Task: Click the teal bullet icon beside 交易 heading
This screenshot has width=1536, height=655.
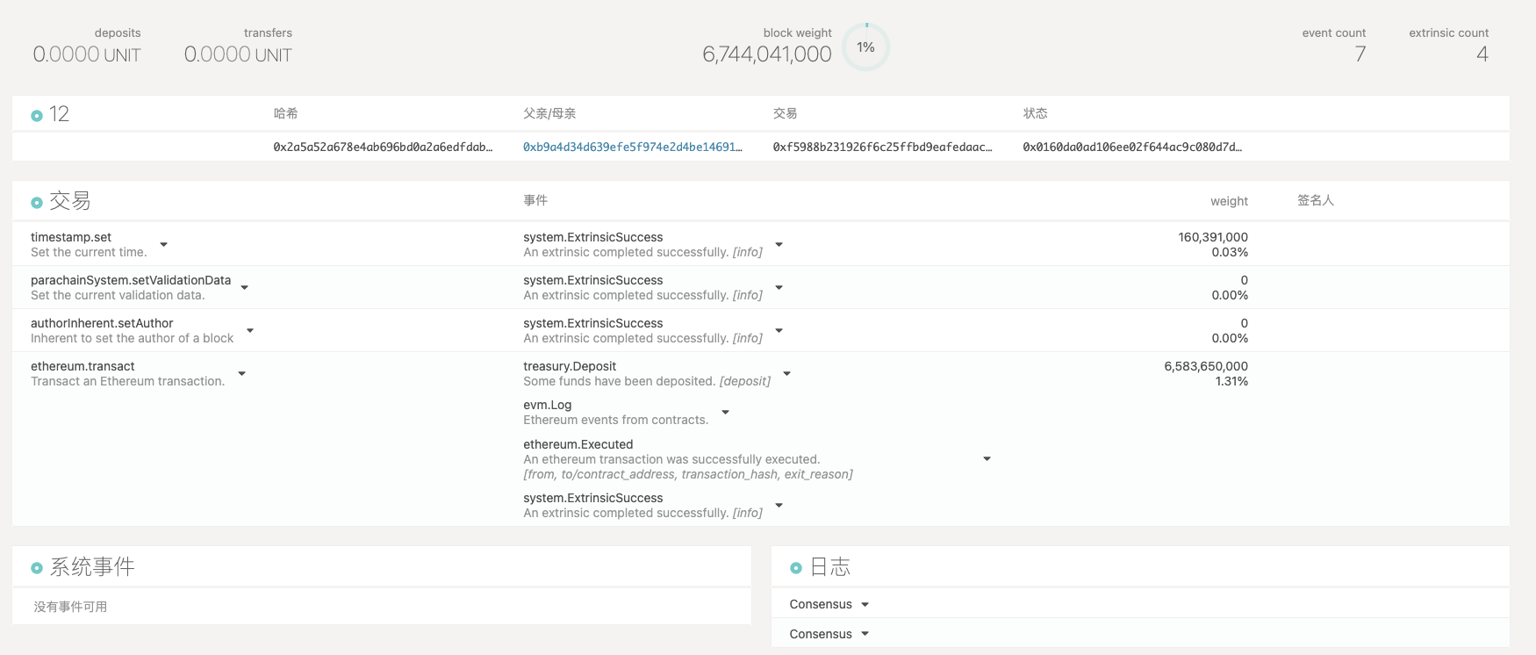Action: coord(37,203)
